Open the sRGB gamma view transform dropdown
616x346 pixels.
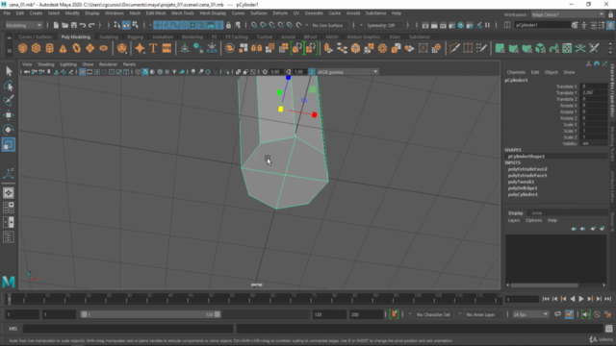click(x=347, y=72)
